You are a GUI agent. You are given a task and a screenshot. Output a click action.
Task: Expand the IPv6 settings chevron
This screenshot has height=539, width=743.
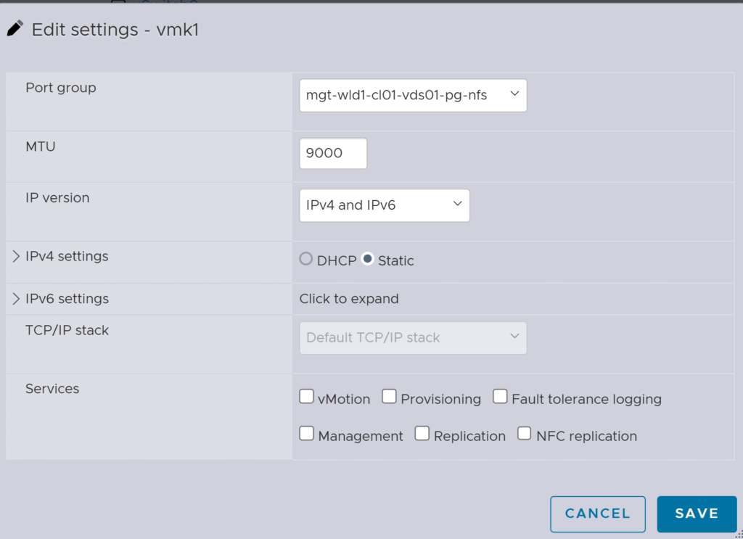pos(16,299)
